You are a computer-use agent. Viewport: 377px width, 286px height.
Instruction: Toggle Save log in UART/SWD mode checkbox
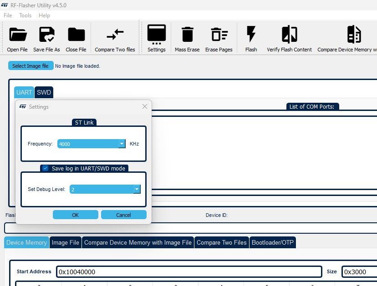[45, 168]
